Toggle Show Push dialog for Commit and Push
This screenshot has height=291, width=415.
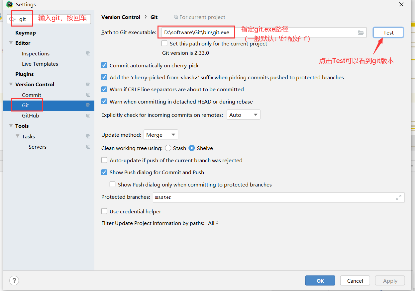pos(104,172)
